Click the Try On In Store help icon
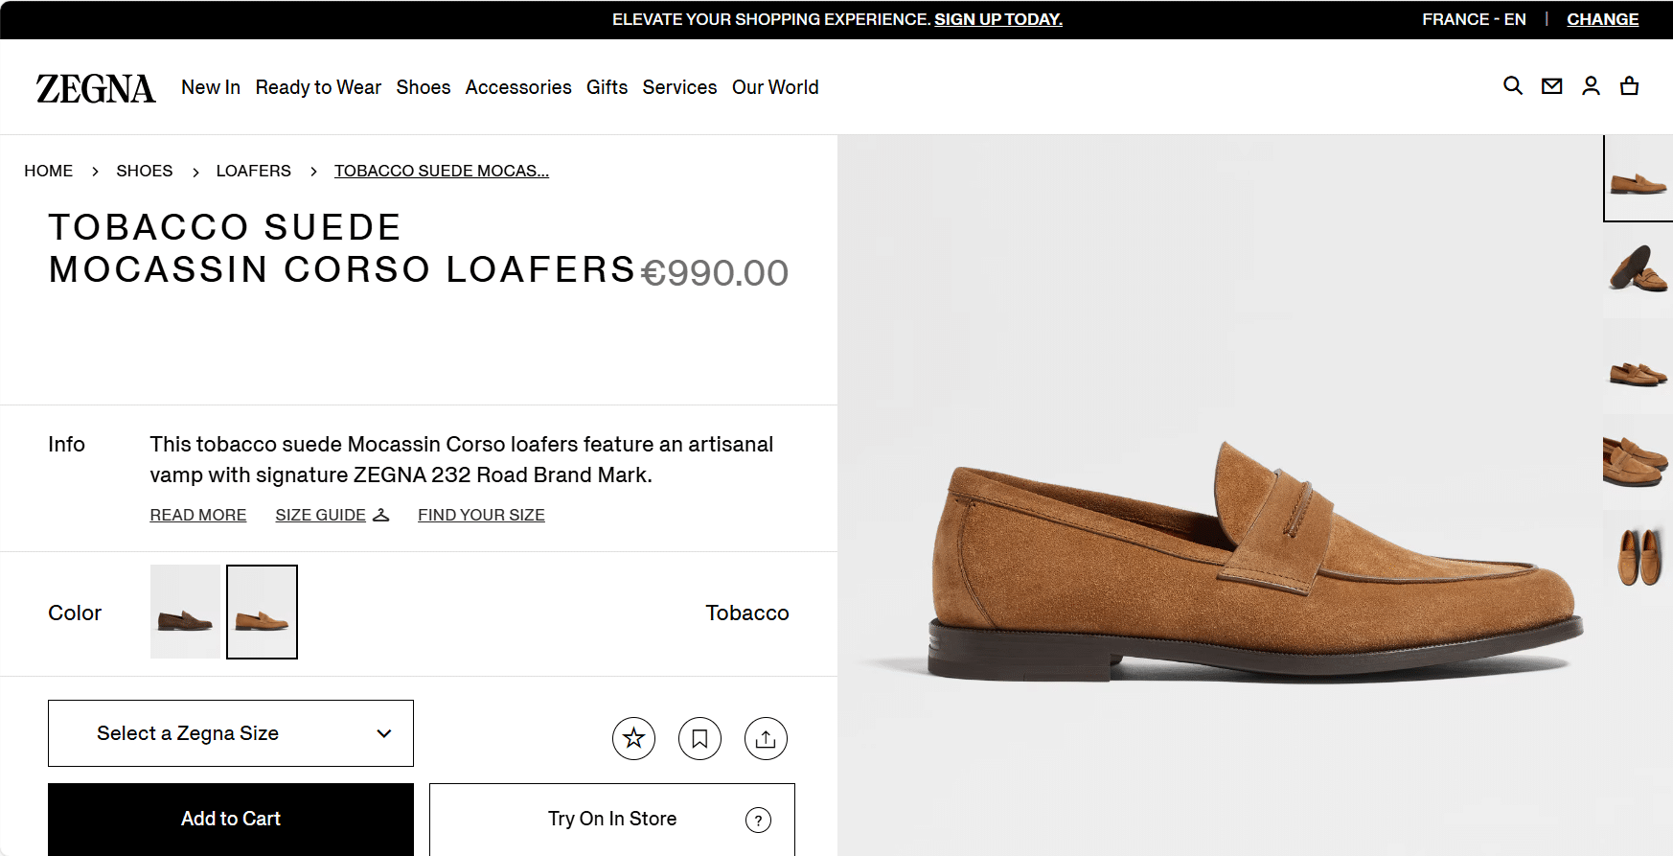The height and width of the screenshot is (856, 1673). click(x=758, y=820)
